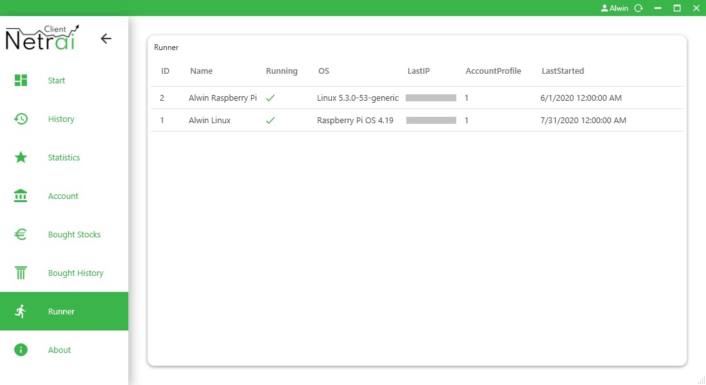Screen dimensions: 706x385
Task: Click the 'Runner' panel title
Action: 166,47
